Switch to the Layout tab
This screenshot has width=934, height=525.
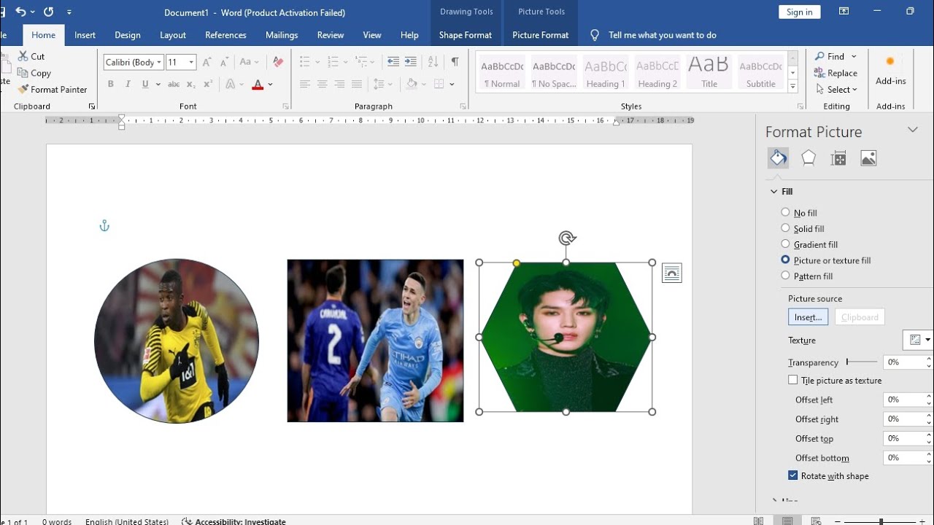tap(173, 35)
